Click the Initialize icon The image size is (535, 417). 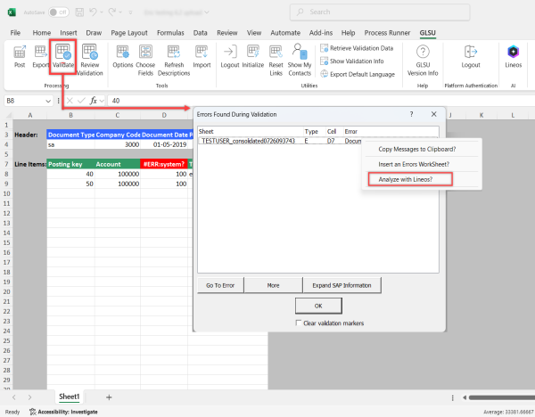pyautogui.click(x=253, y=56)
